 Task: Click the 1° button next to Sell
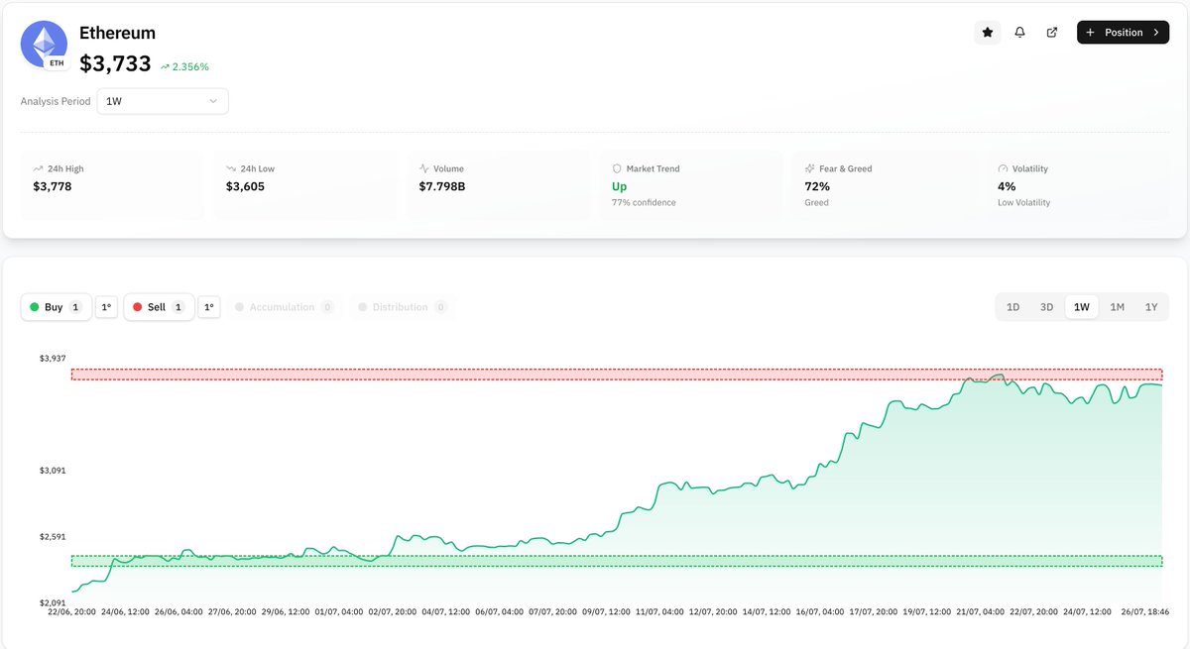point(209,307)
